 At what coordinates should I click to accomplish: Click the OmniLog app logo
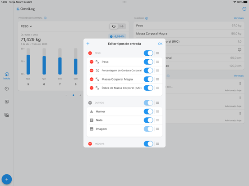coord(26,9)
